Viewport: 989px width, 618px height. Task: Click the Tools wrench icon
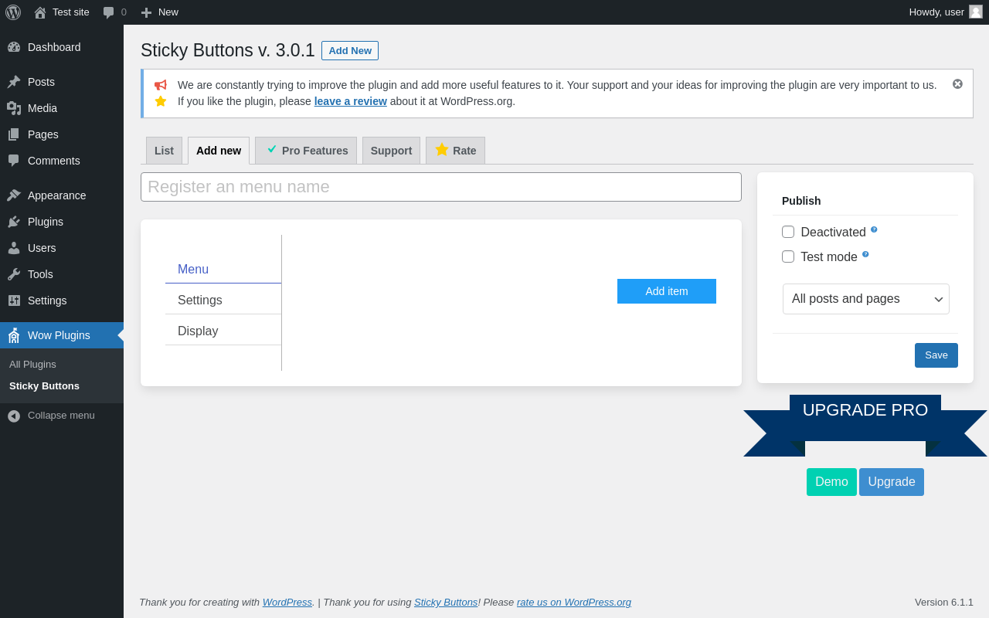(14, 274)
